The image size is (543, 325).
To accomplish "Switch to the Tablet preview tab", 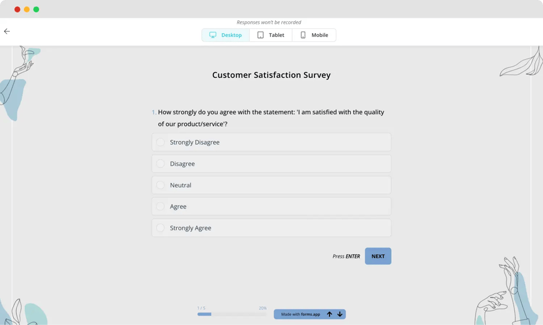I will tap(271, 35).
